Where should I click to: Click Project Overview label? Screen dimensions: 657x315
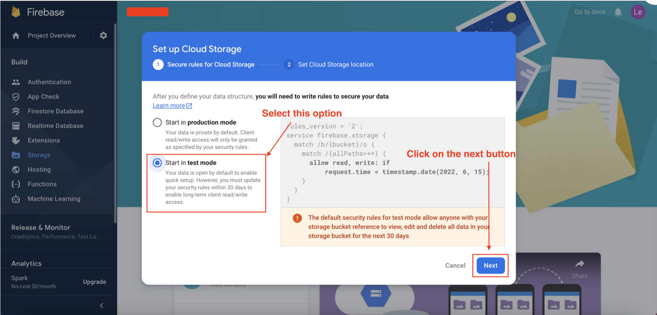(52, 35)
